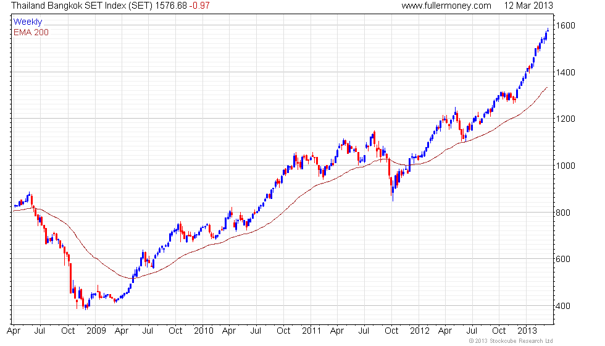The image size is (605, 346).
Task: Click the '2009' year label on time axis
Action: coord(96,331)
